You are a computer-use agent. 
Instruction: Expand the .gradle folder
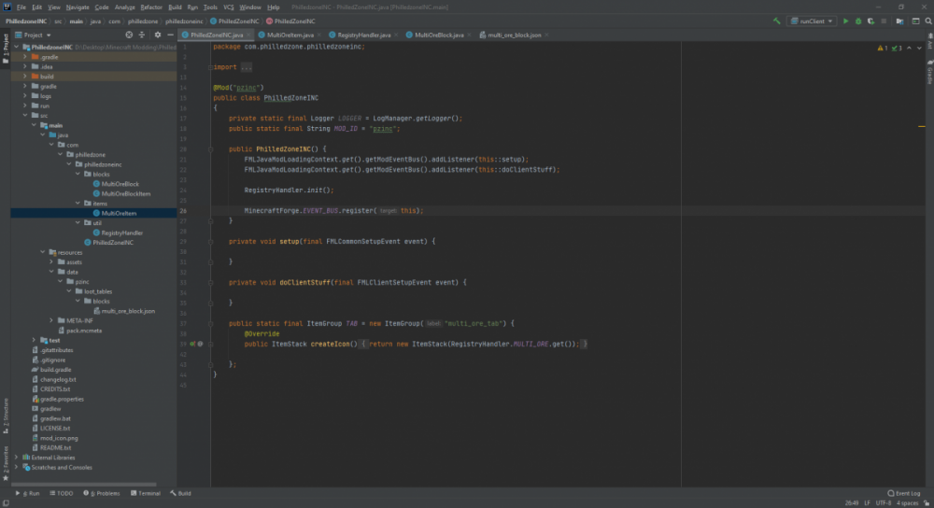coord(25,57)
